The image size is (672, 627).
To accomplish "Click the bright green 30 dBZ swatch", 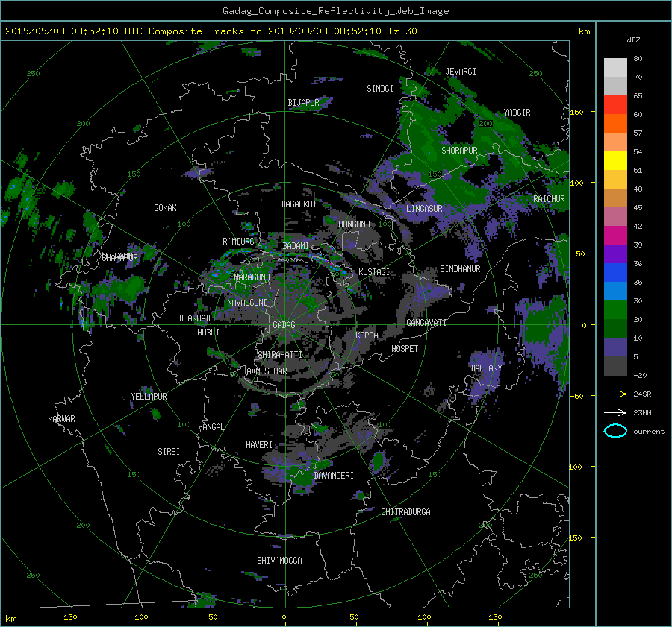I will (615, 310).
